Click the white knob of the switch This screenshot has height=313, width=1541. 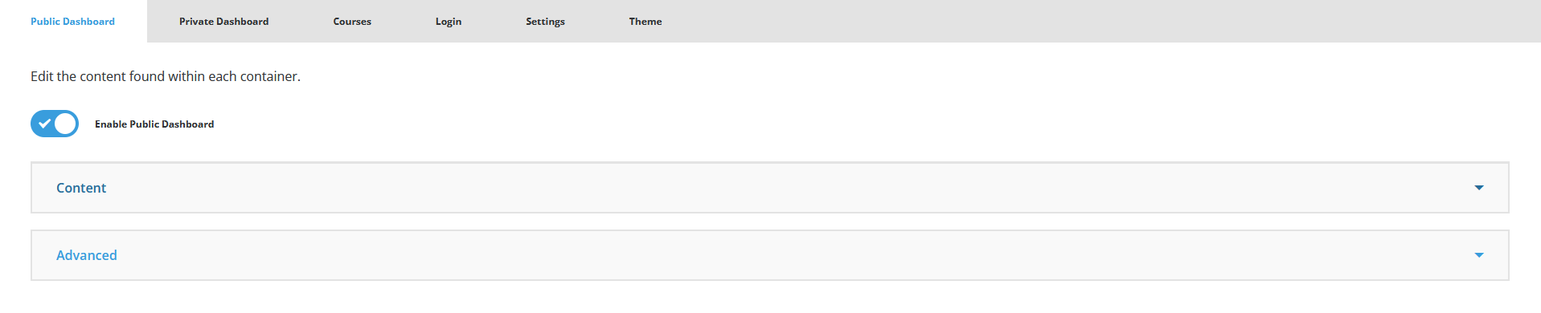(65, 124)
